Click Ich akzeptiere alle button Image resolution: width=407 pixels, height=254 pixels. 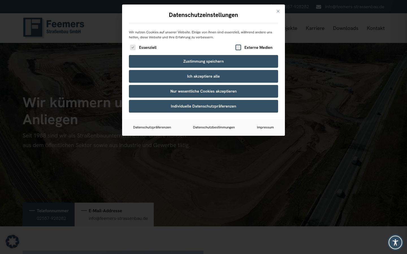203,76
